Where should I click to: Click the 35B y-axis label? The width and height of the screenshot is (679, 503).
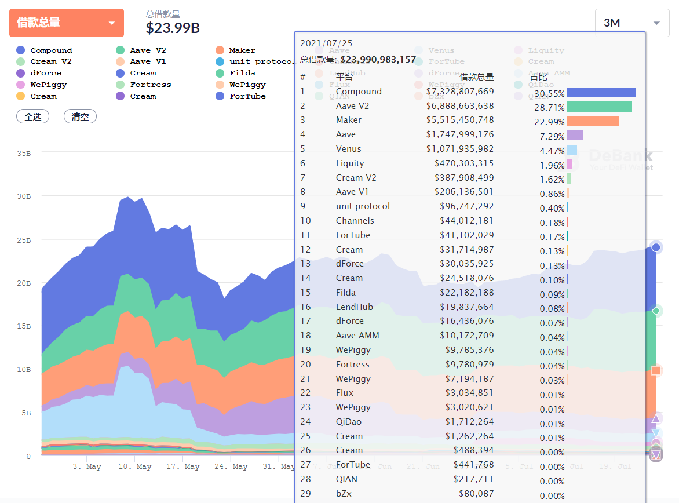[x=24, y=154]
